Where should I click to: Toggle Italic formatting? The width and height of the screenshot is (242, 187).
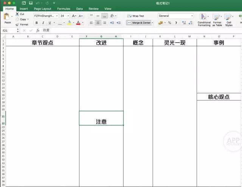click(43, 23)
